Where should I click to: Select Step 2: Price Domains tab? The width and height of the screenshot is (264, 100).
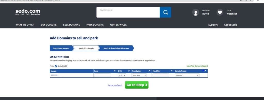pyautogui.click(x=86, y=48)
